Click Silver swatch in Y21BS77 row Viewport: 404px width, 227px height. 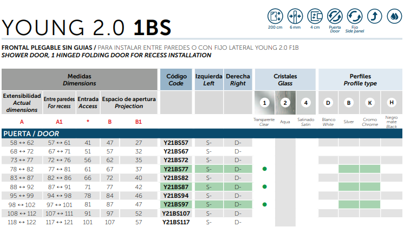(x=349, y=169)
